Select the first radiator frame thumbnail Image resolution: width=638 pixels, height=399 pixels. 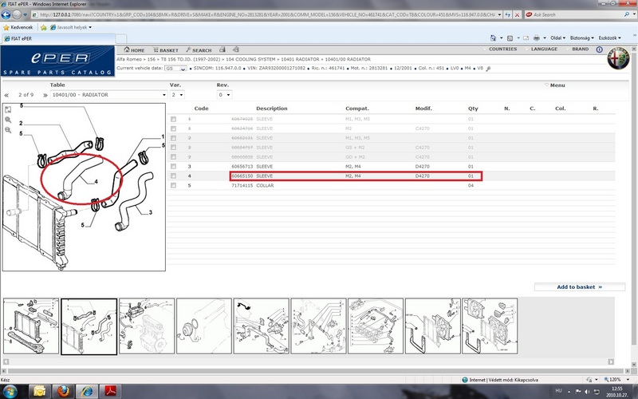(x=31, y=326)
